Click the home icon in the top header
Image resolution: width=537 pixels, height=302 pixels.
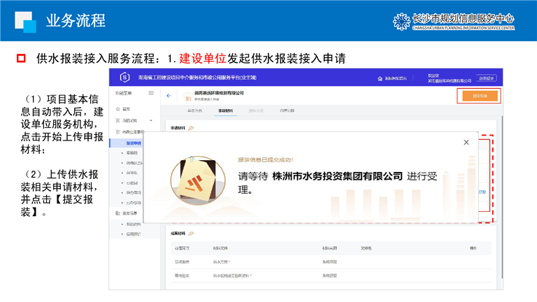pos(378,78)
